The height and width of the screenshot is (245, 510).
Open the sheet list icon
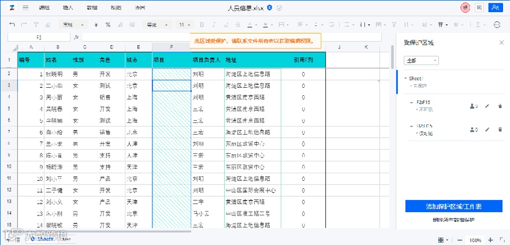(x=17, y=239)
